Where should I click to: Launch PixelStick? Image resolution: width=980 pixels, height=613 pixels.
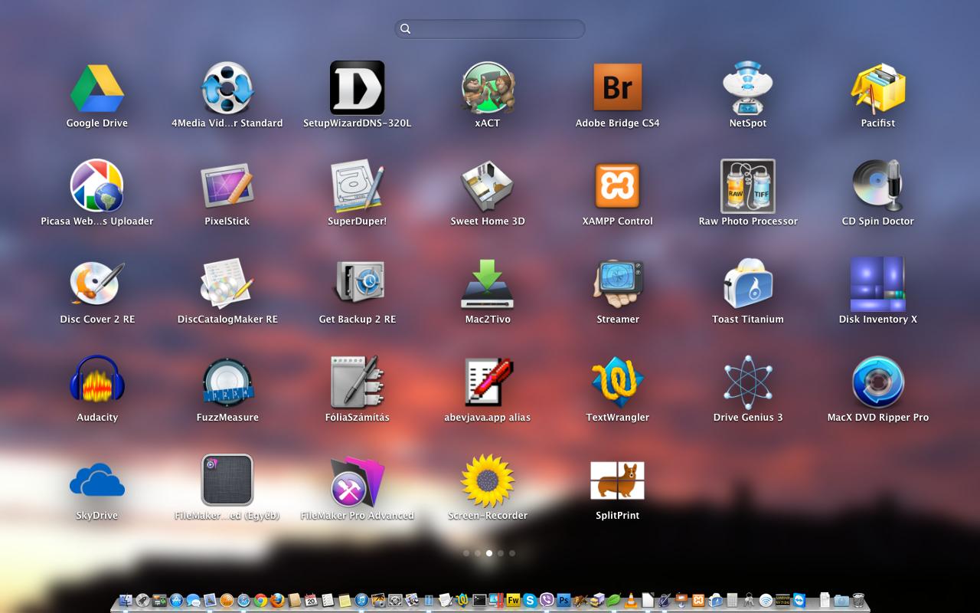(x=227, y=186)
